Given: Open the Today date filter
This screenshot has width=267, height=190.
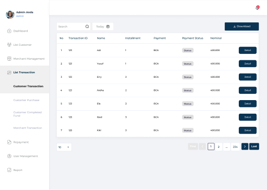Looking at the screenshot, I should click(103, 27).
